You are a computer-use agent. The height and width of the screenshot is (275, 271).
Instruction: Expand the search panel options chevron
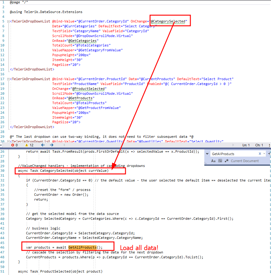[x=207, y=154]
